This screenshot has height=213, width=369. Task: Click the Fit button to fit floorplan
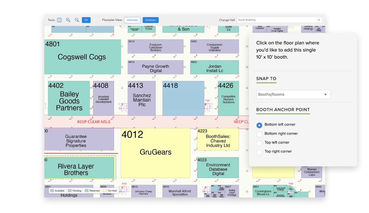(86, 20)
